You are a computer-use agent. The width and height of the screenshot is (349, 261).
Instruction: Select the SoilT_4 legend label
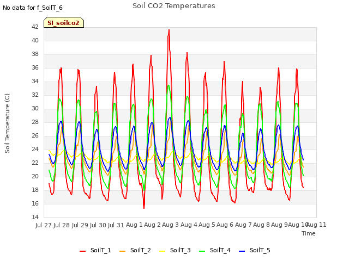[220, 250]
